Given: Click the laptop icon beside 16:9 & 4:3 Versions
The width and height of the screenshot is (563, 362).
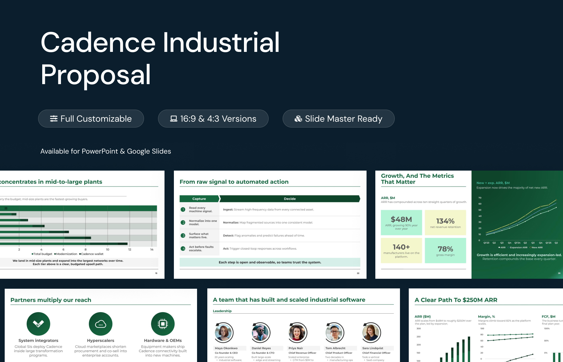Looking at the screenshot, I should click(x=174, y=118).
